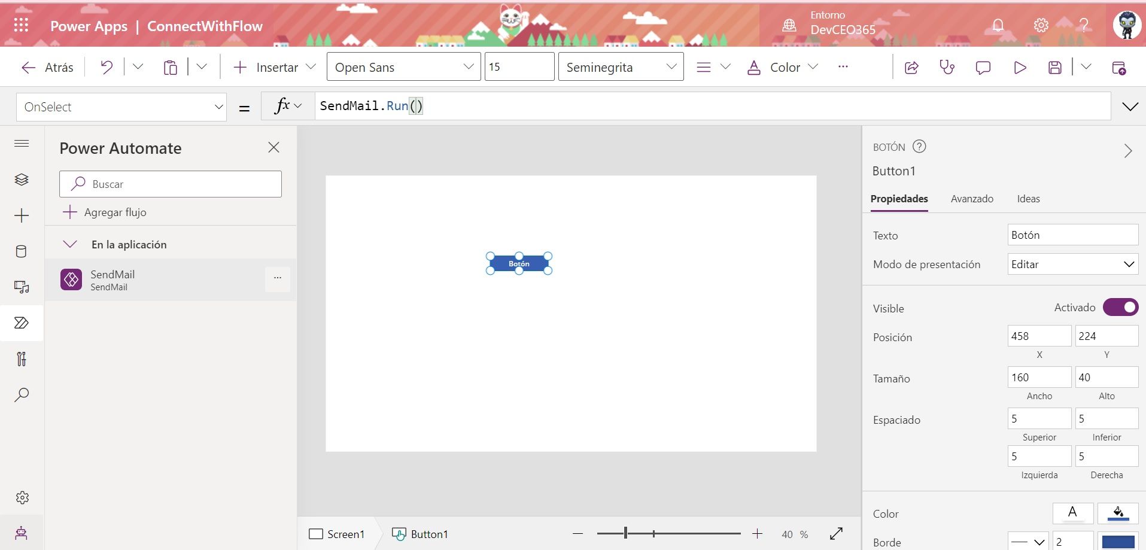Screen dimensions: 1146x550
Task: Open user account avatar
Action: [1127, 25]
